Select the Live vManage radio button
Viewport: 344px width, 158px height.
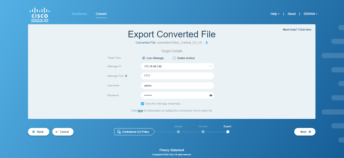[x=144, y=58]
